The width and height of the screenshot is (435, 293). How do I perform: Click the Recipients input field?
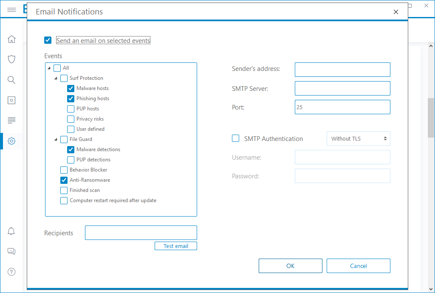(141, 233)
